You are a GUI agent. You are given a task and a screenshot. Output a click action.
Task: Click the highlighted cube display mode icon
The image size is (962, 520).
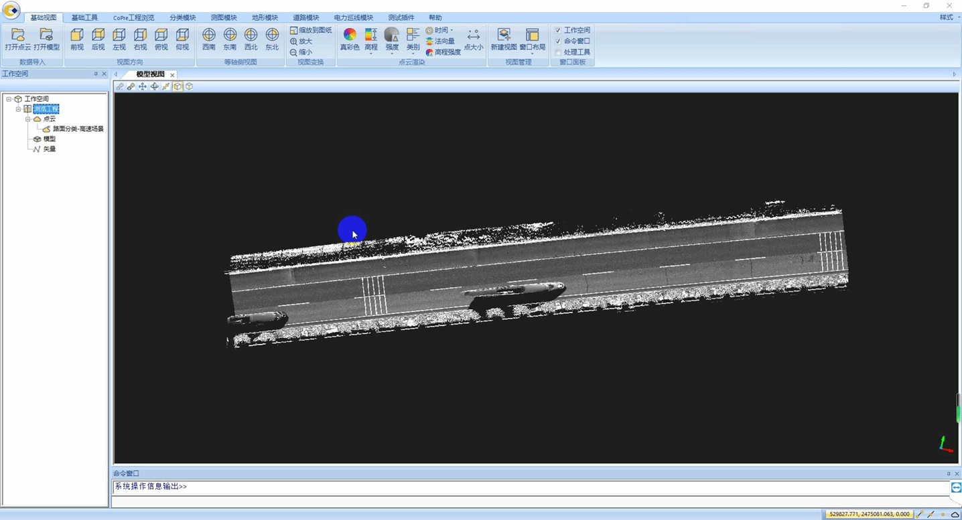click(x=178, y=86)
